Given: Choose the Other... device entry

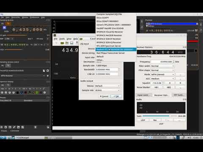Looking at the screenshot, I should tap(116, 60).
